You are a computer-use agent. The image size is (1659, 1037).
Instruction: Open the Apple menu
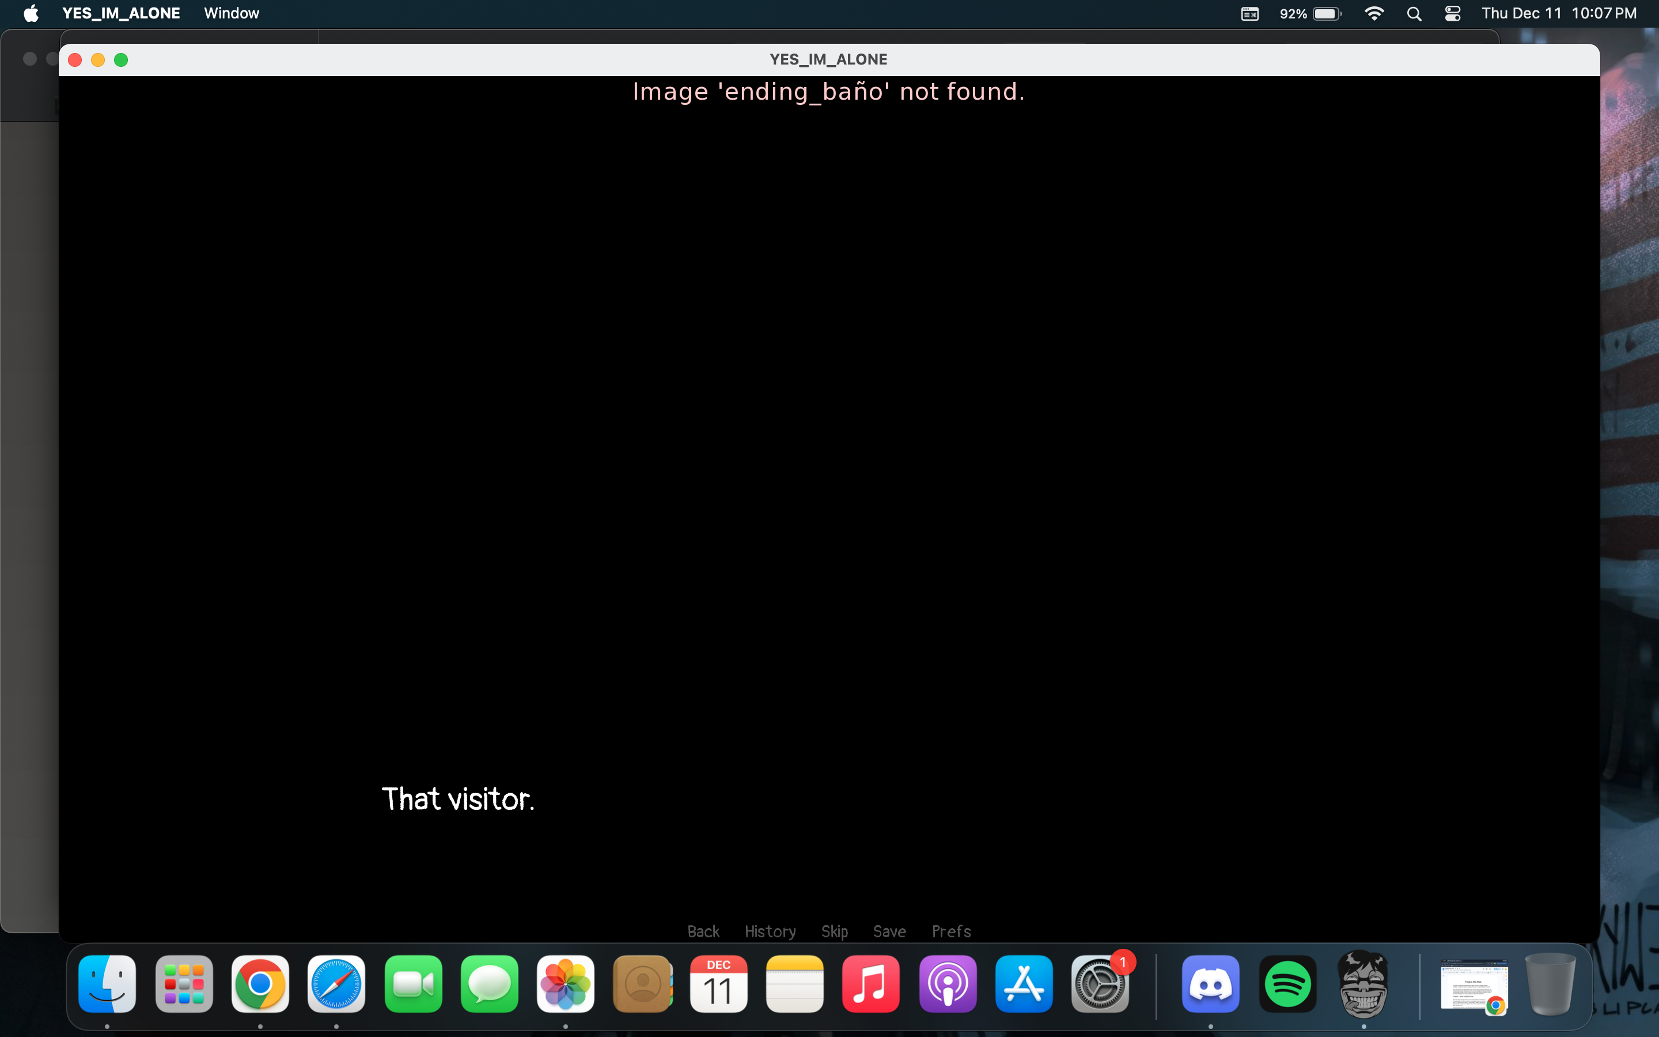pyautogui.click(x=31, y=13)
